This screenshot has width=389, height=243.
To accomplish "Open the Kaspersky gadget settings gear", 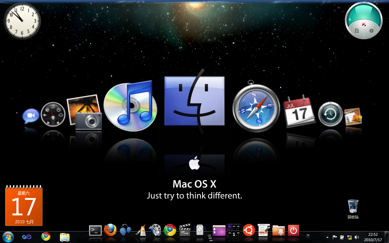I will pyautogui.click(x=371, y=31).
